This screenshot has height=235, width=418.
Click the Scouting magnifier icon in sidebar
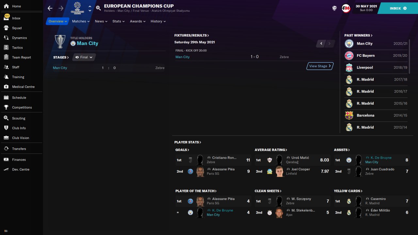coord(6,118)
